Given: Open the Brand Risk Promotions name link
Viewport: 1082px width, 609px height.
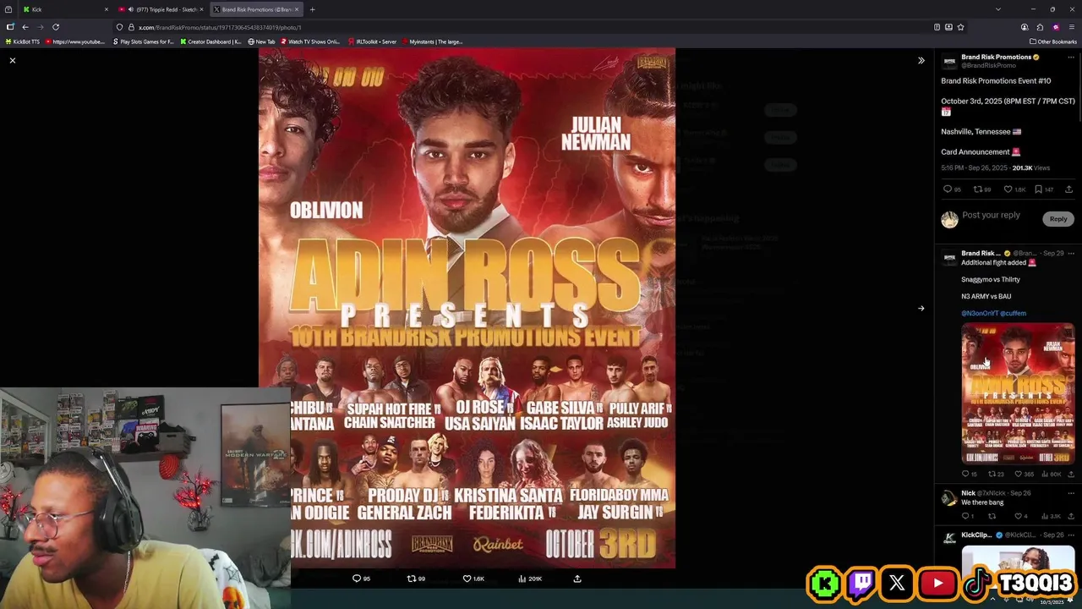Looking at the screenshot, I should 996,57.
